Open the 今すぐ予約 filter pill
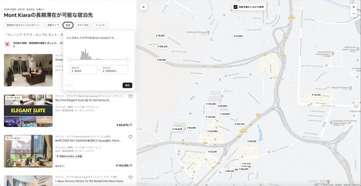This screenshot has width=361, height=186. [82, 25]
